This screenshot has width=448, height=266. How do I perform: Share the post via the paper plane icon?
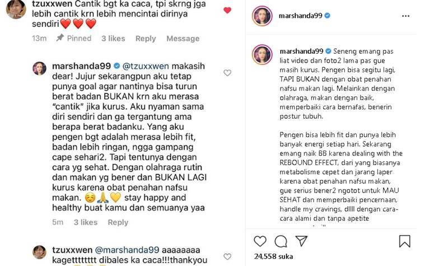tap(301, 241)
